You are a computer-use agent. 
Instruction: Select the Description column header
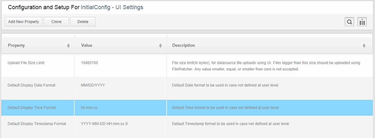270,45
